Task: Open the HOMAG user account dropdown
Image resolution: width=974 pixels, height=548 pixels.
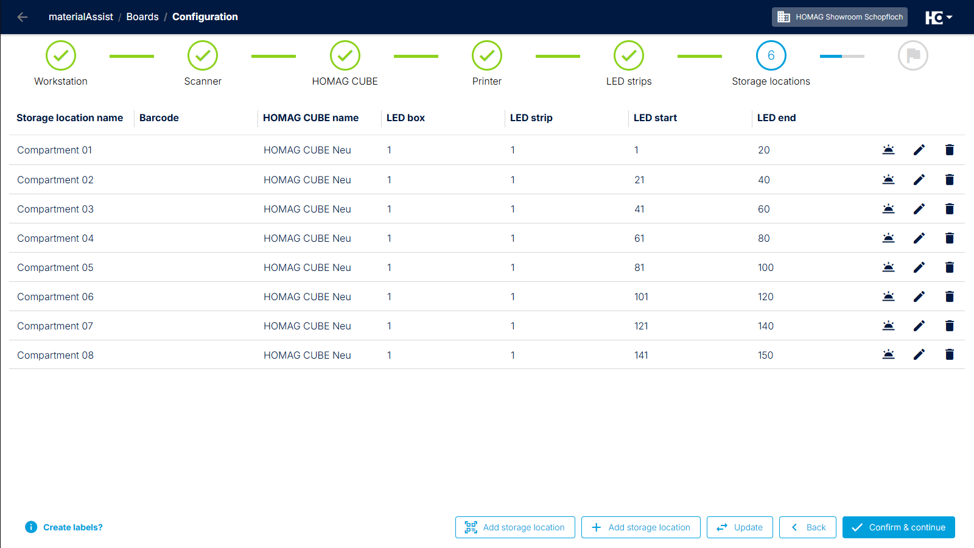Action: 939,18
